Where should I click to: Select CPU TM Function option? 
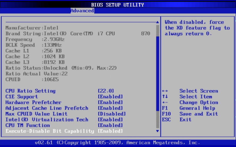click(x=27, y=125)
